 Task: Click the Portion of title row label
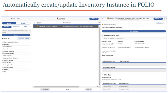107,86
